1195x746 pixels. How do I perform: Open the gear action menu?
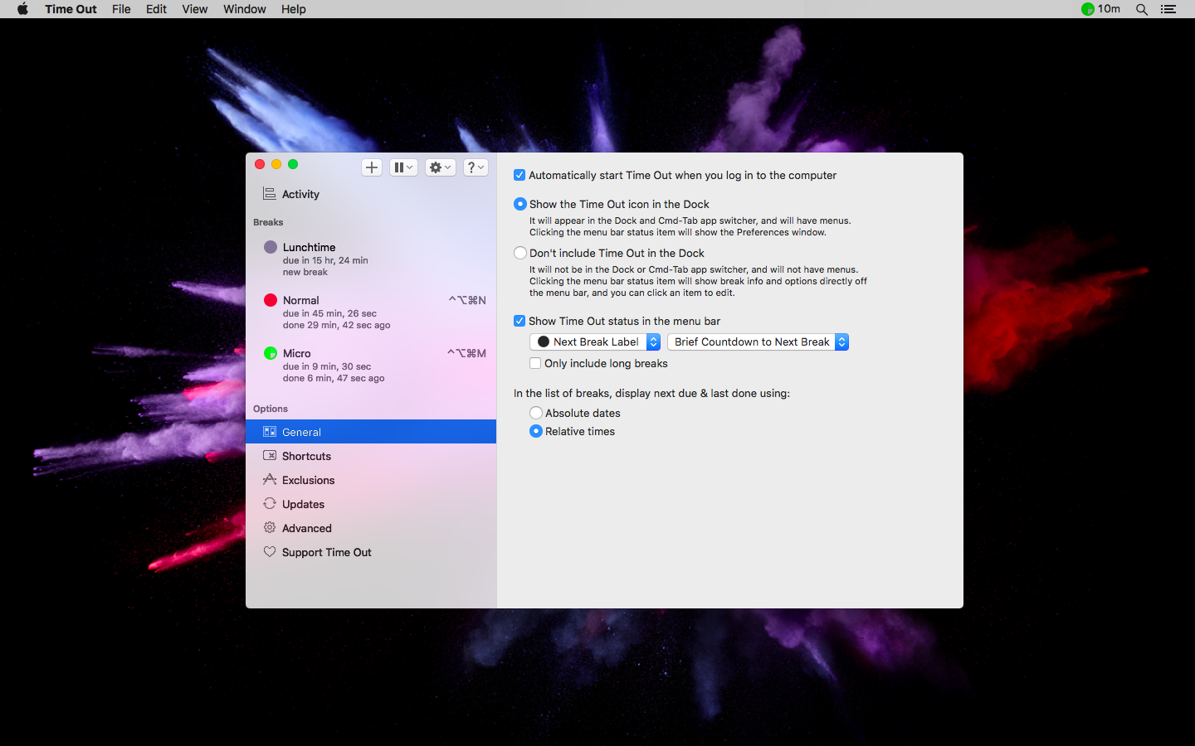[441, 167]
